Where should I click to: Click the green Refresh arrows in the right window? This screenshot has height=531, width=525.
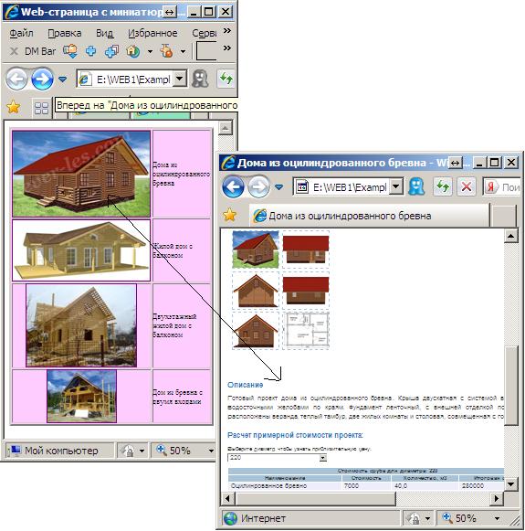[443, 186]
